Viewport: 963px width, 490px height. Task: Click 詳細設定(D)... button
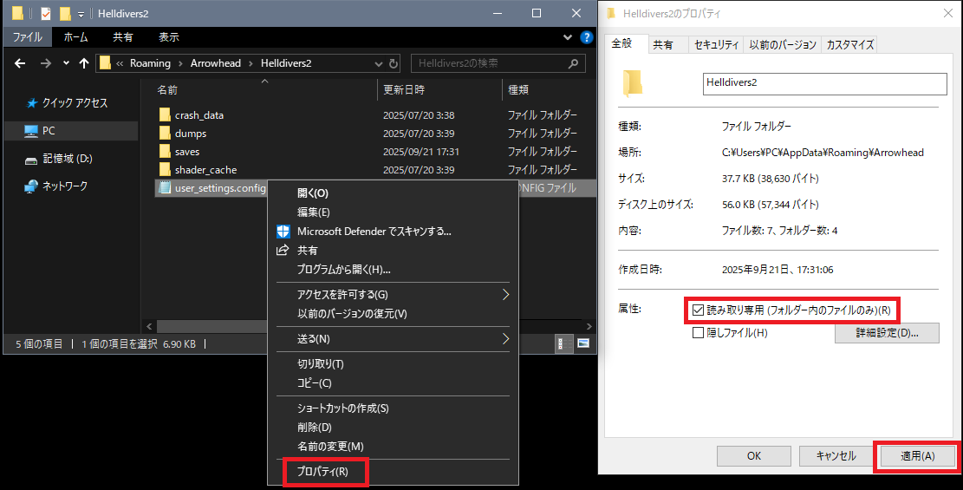click(x=887, y=333)
